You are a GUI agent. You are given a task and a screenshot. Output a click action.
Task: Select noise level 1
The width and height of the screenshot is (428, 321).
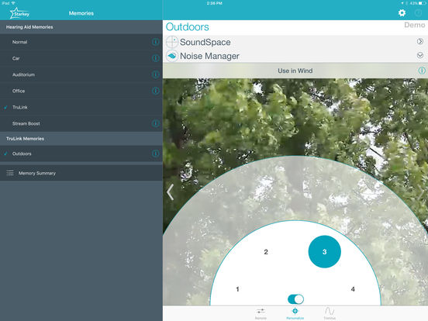point(237,289)
